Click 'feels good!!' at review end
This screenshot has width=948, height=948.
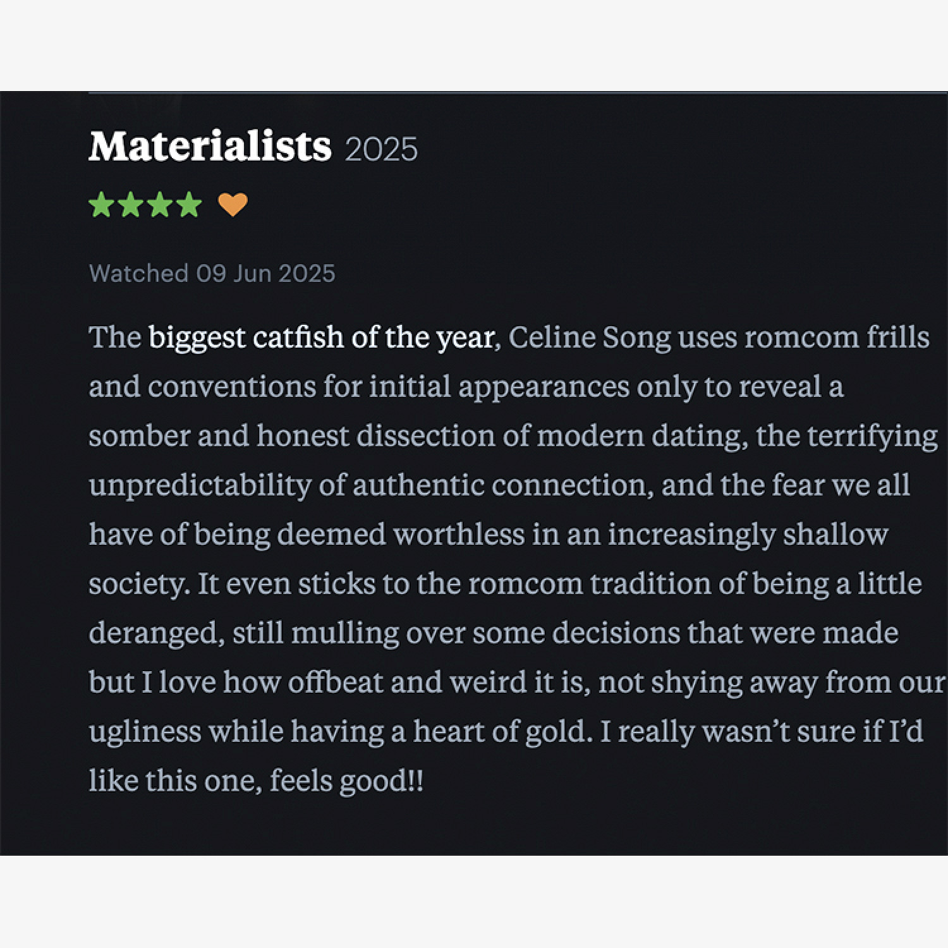point(347,781)
